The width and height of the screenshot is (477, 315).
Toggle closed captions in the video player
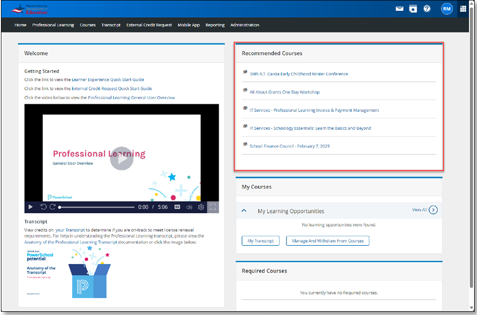click(x=178, y=207)
